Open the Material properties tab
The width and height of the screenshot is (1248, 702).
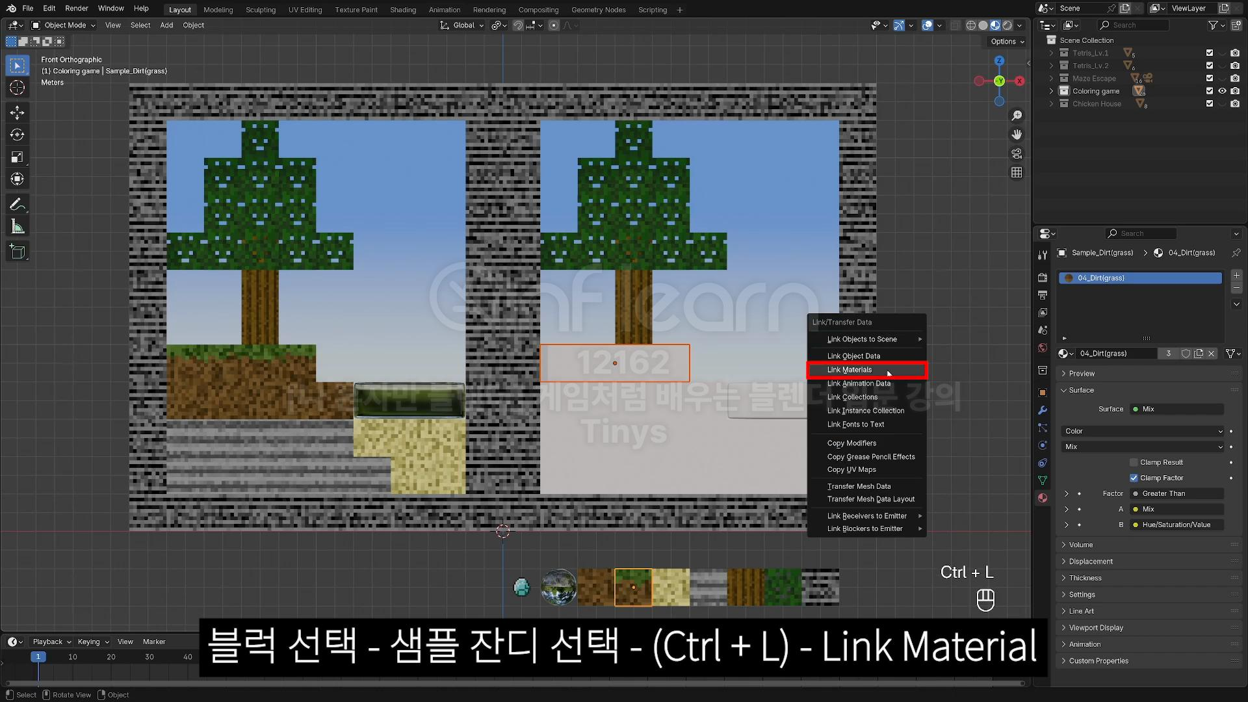pos(1043,498)
